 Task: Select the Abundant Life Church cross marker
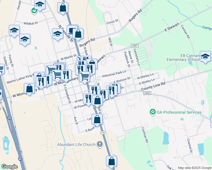click(100, 144)
